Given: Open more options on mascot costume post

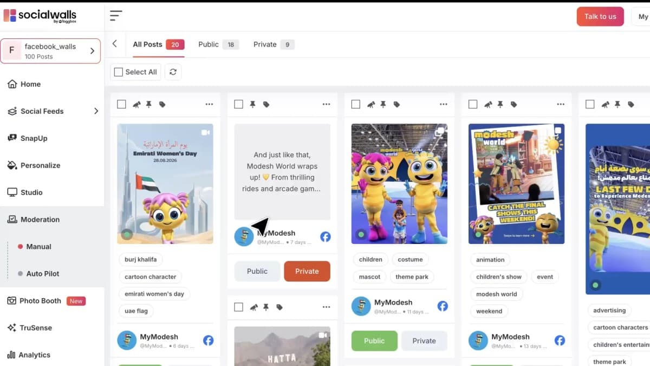Looking at the screenshot, I should point(444,104).
